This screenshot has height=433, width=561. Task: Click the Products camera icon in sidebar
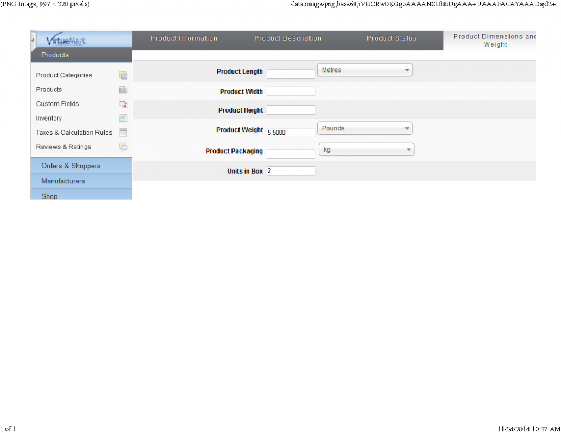123,90
